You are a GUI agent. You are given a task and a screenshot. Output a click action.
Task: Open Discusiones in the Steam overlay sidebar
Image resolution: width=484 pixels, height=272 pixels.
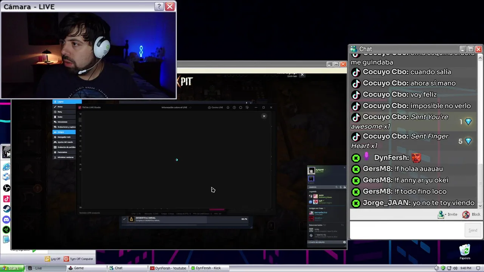(64, 122)
